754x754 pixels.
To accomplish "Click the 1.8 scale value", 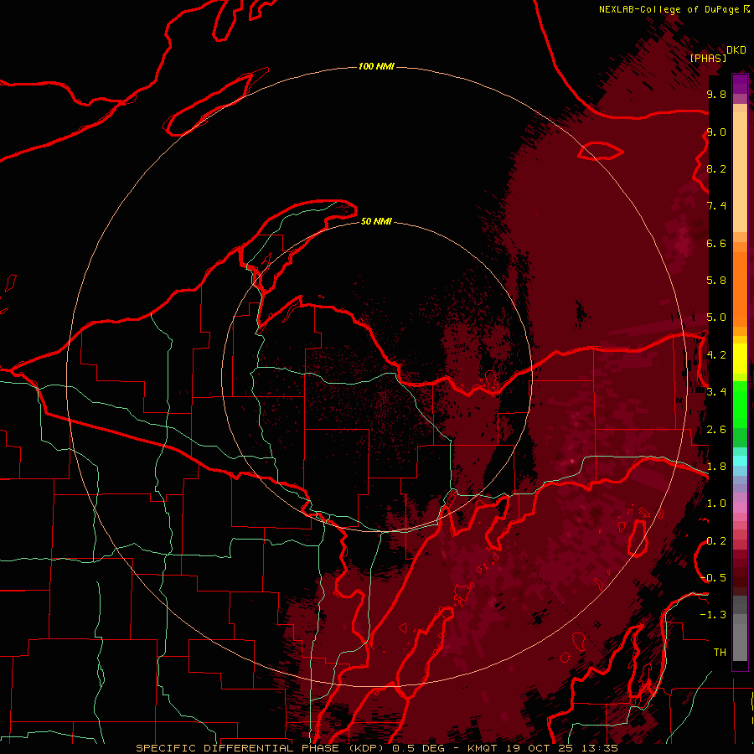I will 716,467.
